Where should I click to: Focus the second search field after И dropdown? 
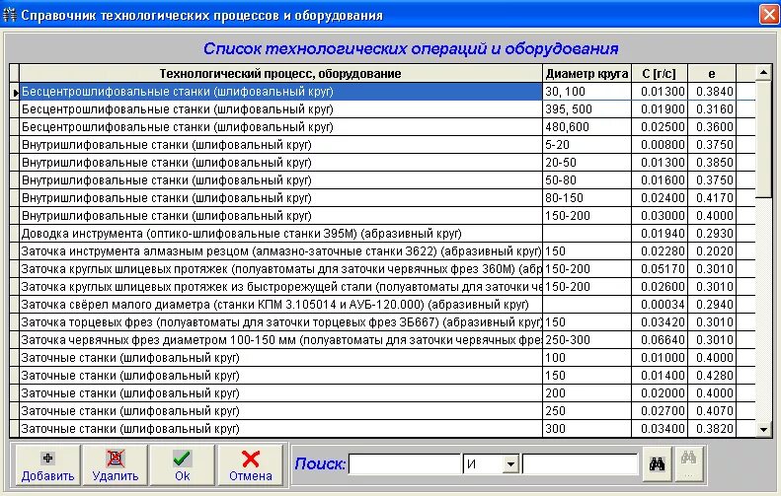coord(580,464)
